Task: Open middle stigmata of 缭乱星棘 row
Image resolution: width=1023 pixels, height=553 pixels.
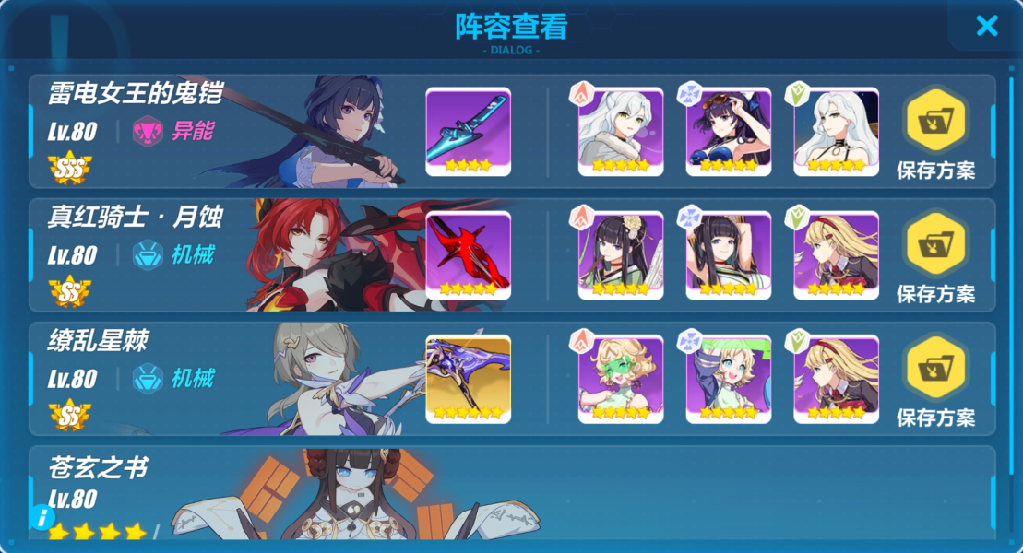Action: 728,380
